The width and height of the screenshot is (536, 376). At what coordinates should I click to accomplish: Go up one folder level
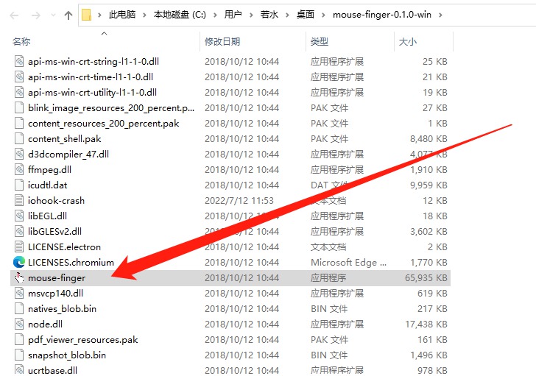pyautogui.click(x=68, y=15)
